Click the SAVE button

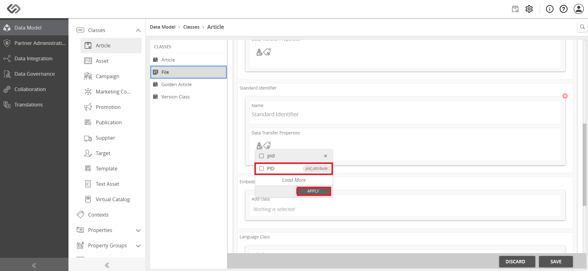(x=556, y=262)
